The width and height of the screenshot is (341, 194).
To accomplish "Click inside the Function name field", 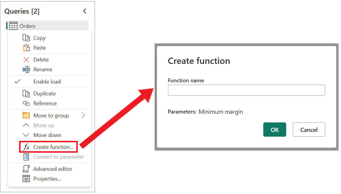I will [246, 90].
